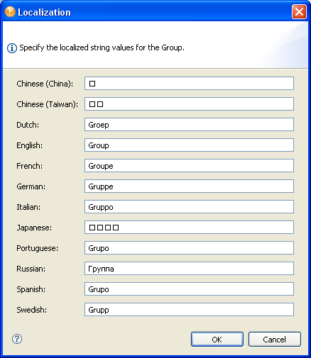Click the help question mark icon
Screen dimensions: 311x358
pyautogui.click(x=17, y=339)
